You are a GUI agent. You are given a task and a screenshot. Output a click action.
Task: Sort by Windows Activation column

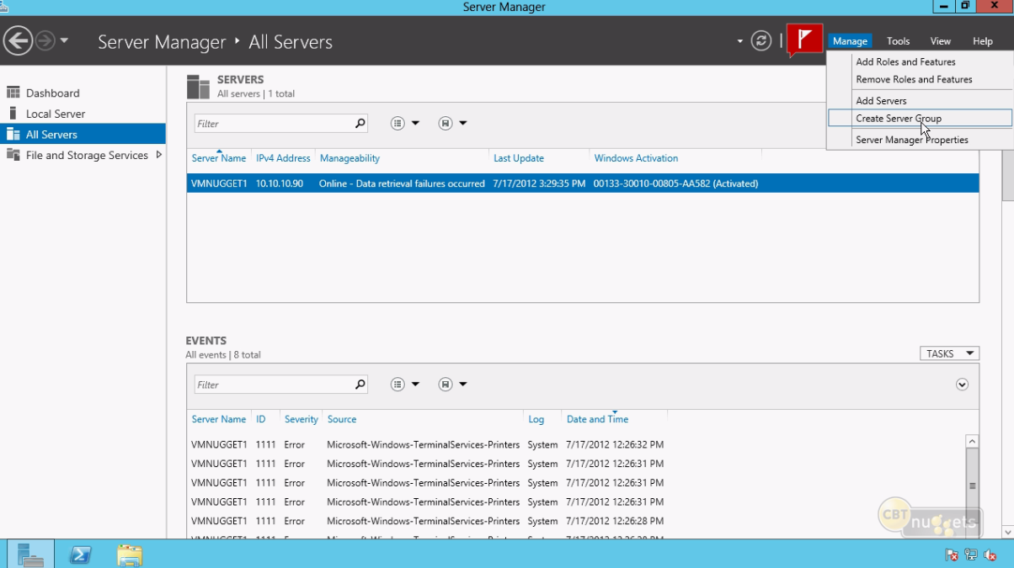coord(636,158)
